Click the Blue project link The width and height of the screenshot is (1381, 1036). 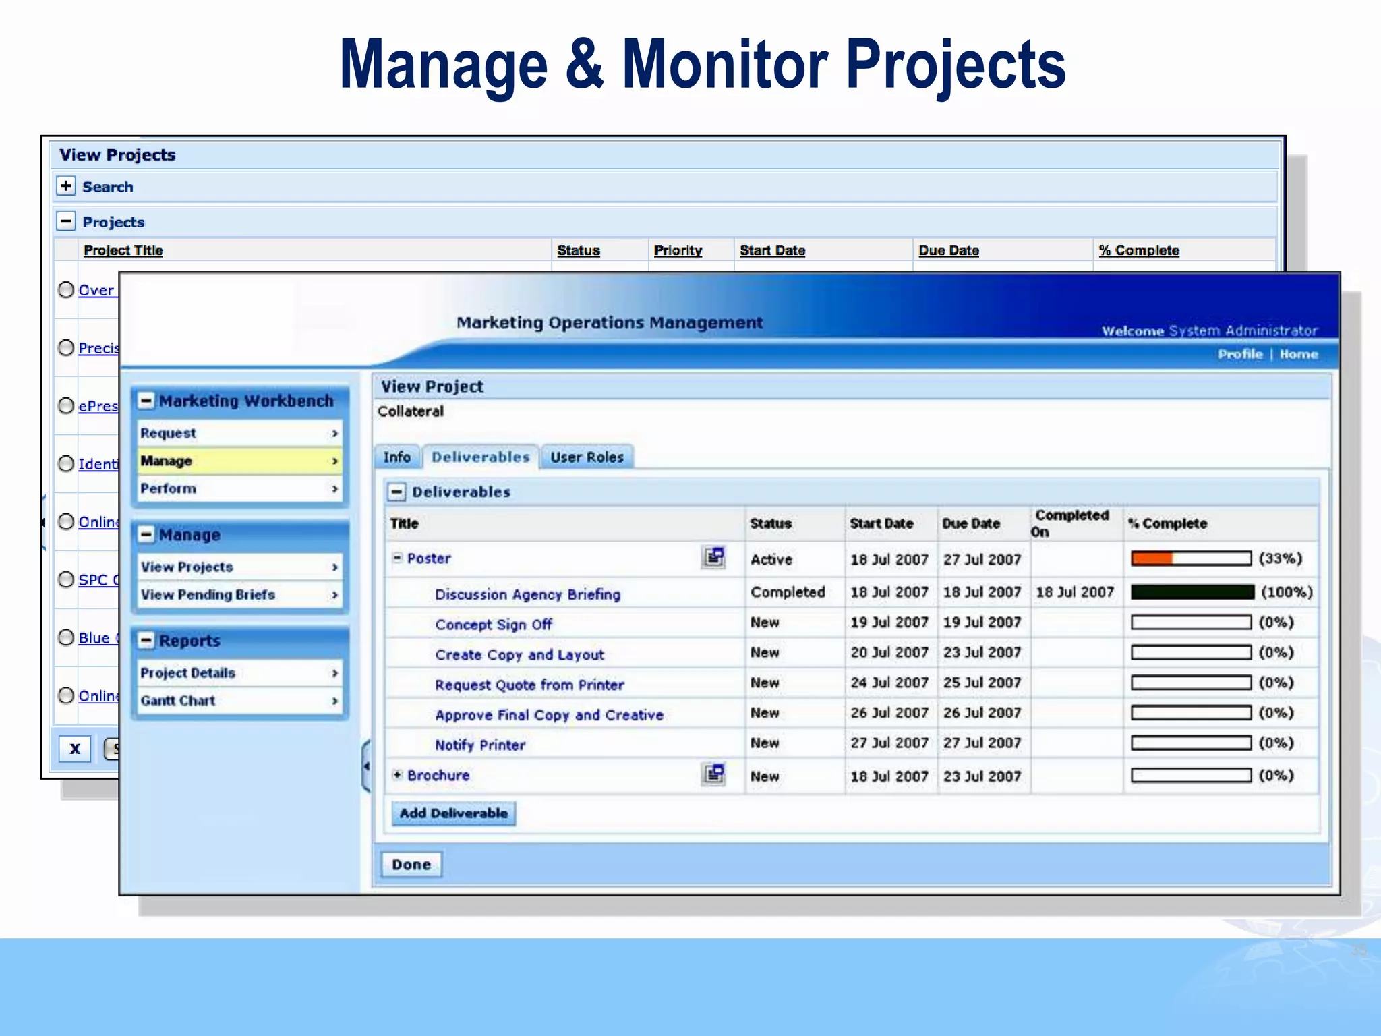pos(98,638)
